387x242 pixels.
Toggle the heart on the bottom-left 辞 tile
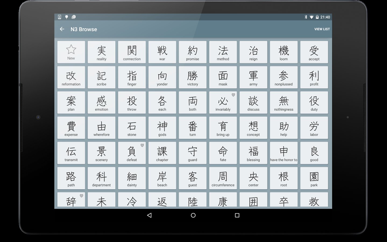pos(81,196)
